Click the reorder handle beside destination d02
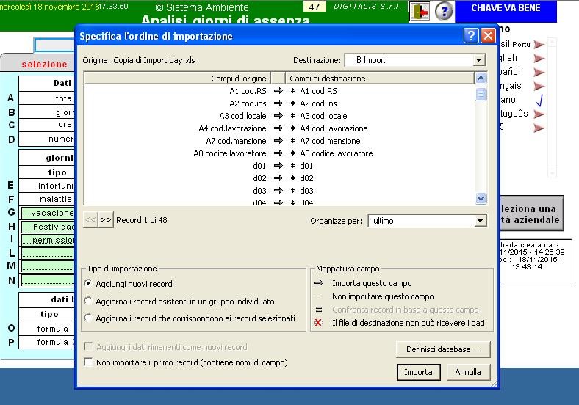579x405 pixels. [293, 178]
